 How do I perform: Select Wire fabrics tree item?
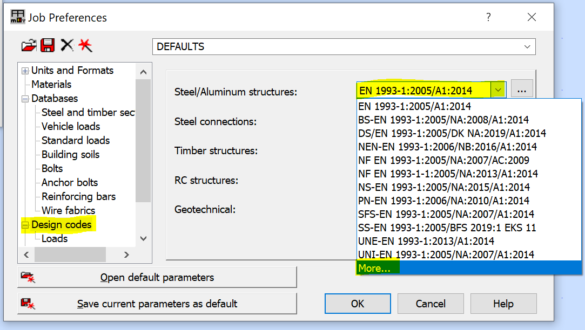(68, 210)
